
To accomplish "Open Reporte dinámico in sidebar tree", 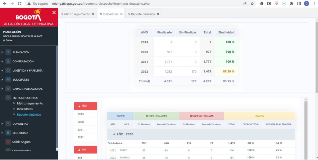I will coord(29,115).
